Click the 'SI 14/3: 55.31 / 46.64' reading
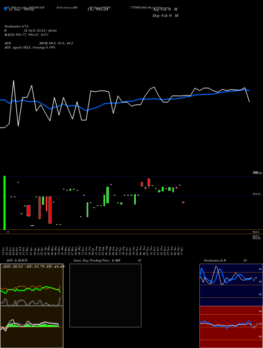 [x=41, y=31]
